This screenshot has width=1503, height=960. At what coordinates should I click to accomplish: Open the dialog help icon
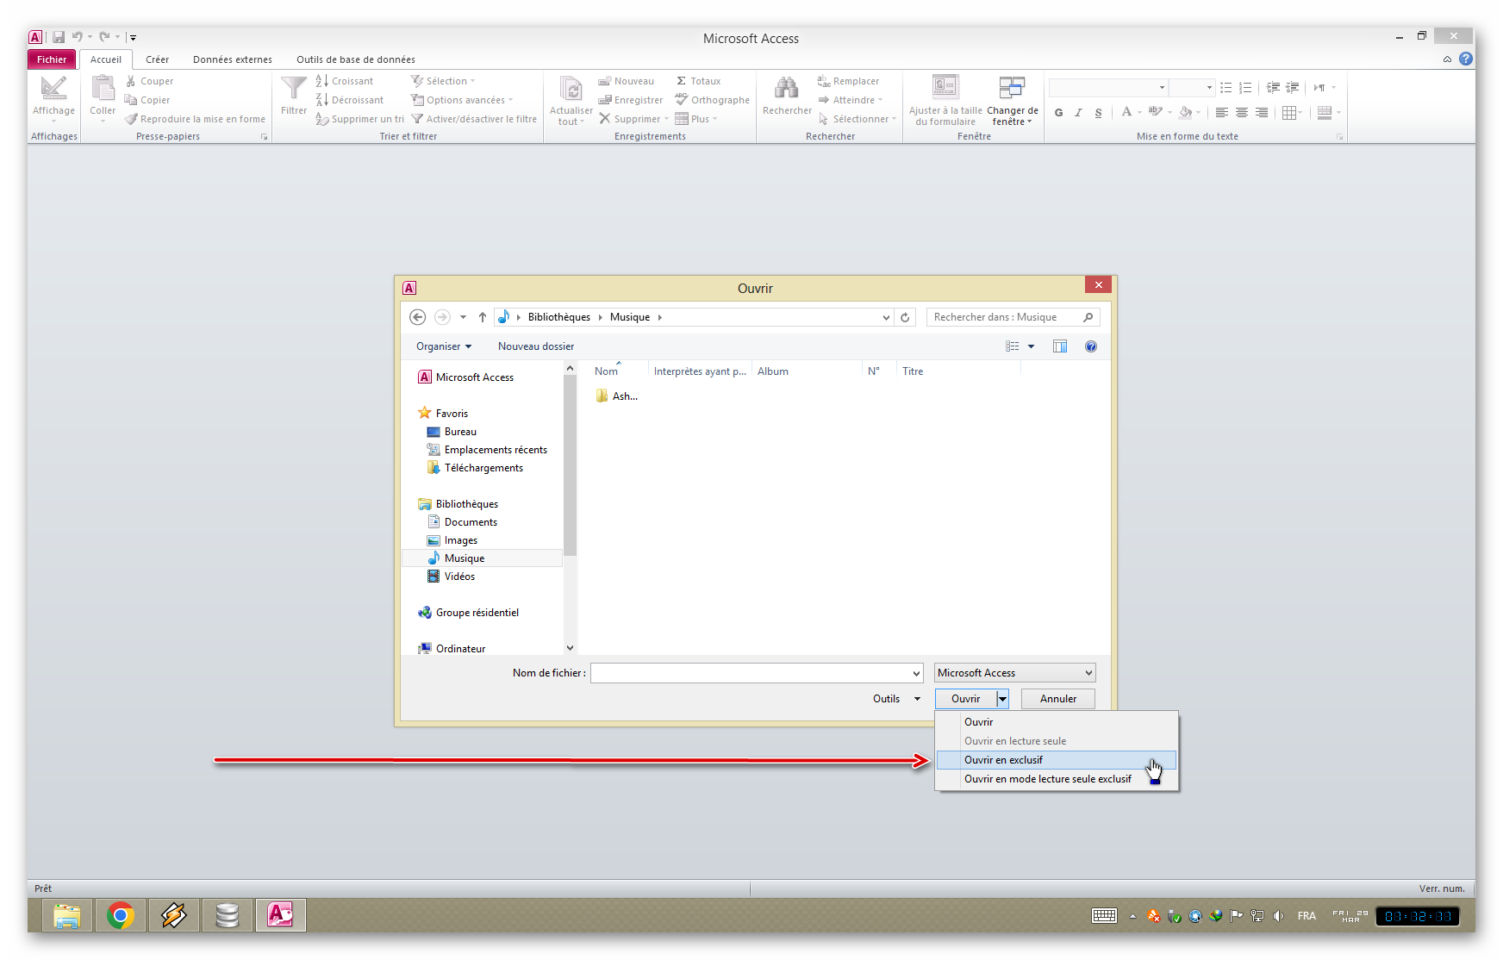[x=1091, y=346]
